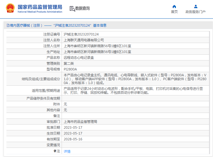213x157 pixels.
Task: Click the 管理类别 label
Action: (53, 63)
